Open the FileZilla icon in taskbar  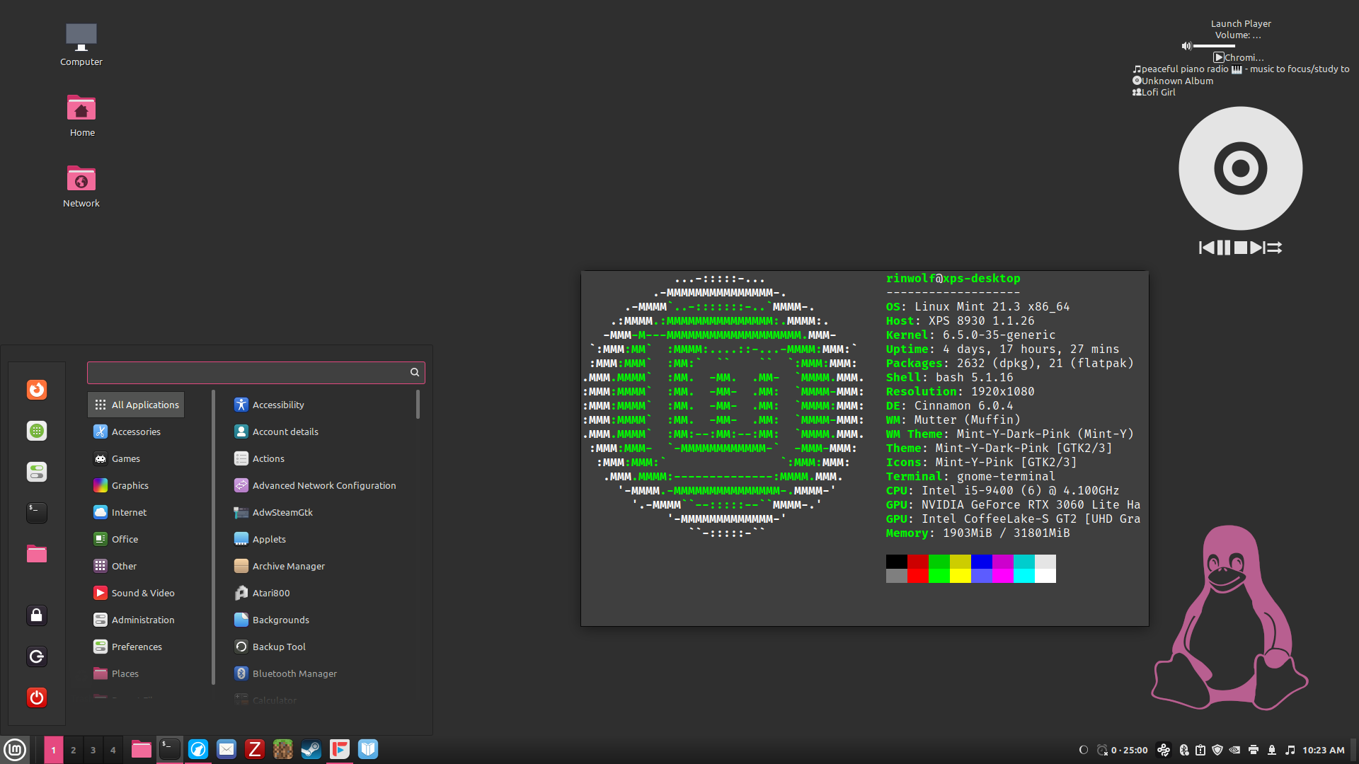pos(255,749)
